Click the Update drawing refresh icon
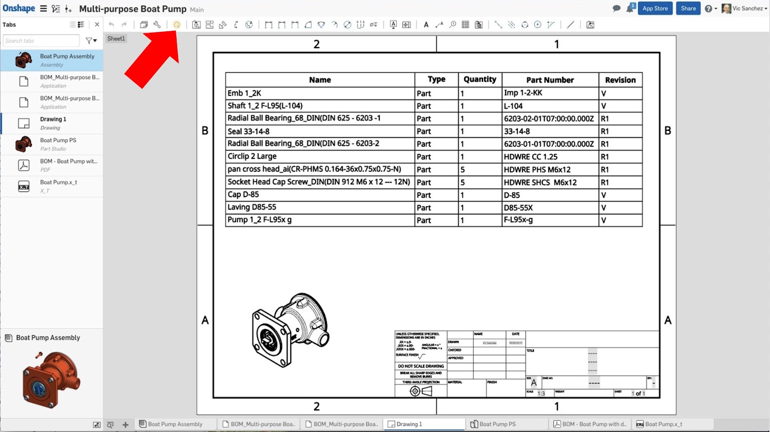Viewport: 770px width, 432px height. [x=177, y=25]
